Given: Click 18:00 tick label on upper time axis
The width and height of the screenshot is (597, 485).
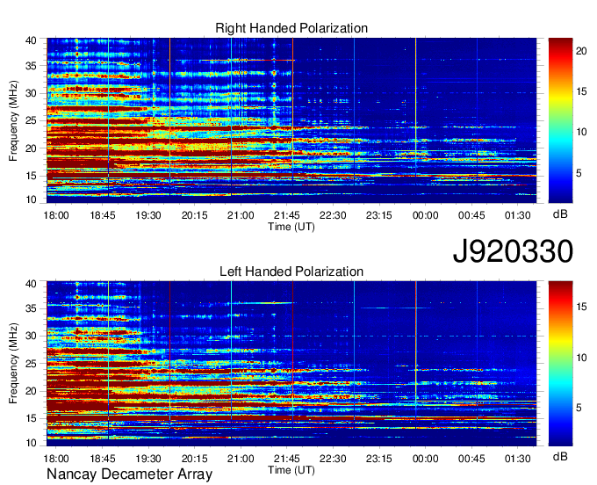Looking at the screenshot, I should tap(56, 215).
